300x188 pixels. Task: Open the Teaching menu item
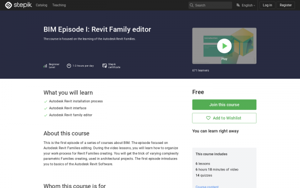pyautogui.click(x=59, y=5)
